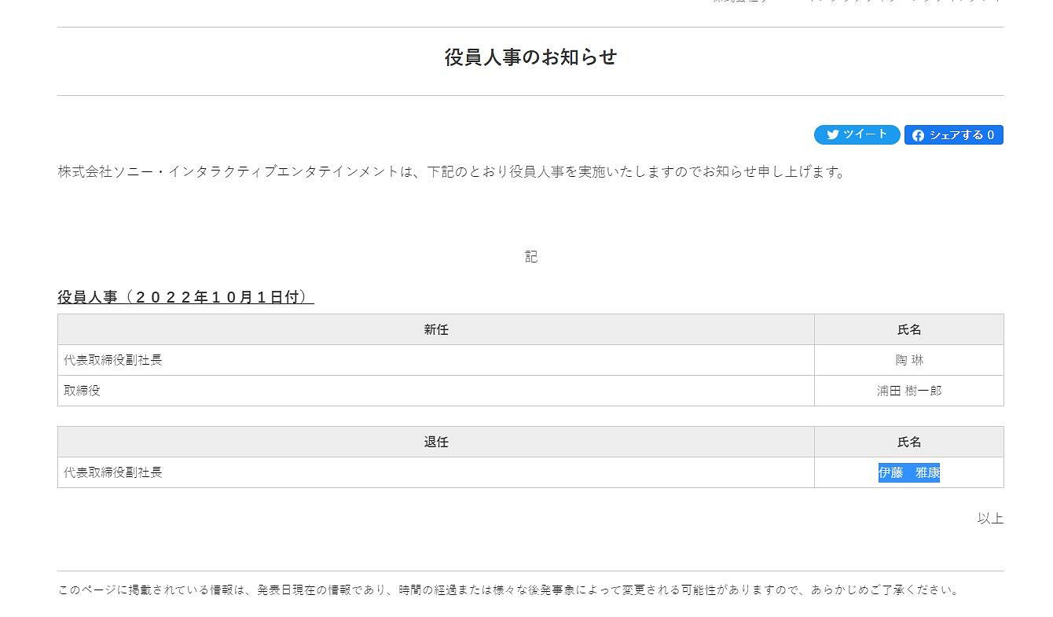The image size is (1053, 617).
Task: Click the name 陶 琳 in the table
Action: click(x=908, y=360)
